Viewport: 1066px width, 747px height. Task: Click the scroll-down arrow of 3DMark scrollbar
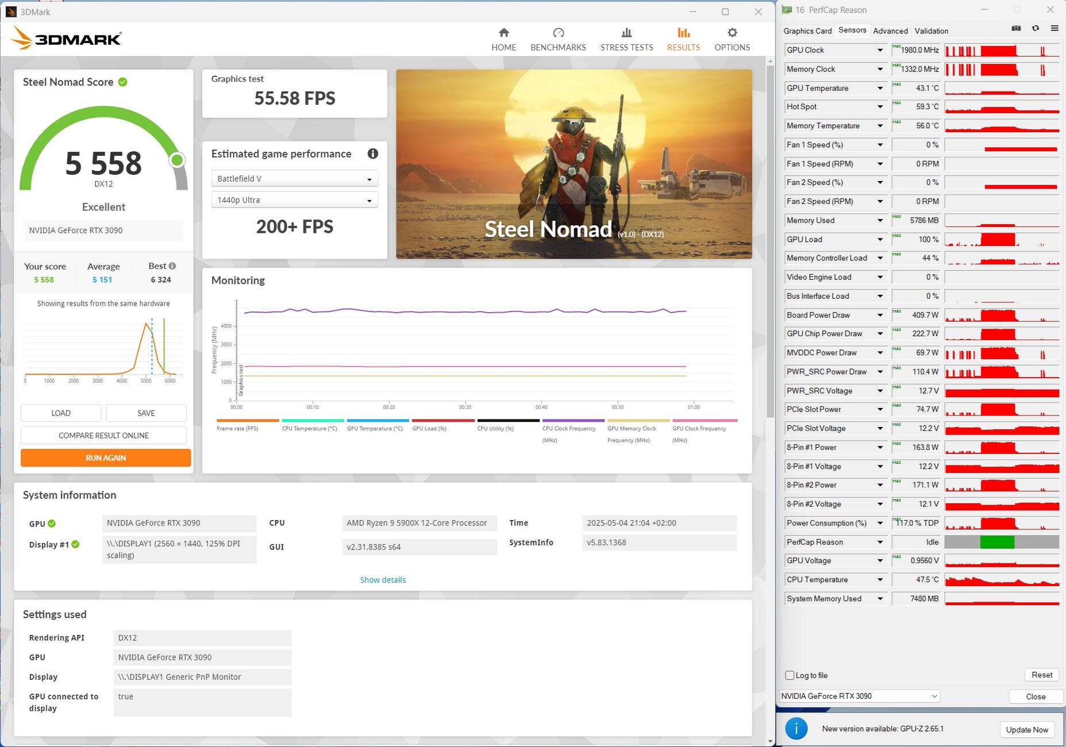pos(770,741)
